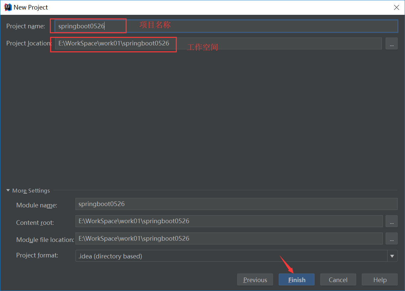This screenshot has width=405, height=291.
Task: Click the "Module file location:" label
Action: tap(45, 240)
